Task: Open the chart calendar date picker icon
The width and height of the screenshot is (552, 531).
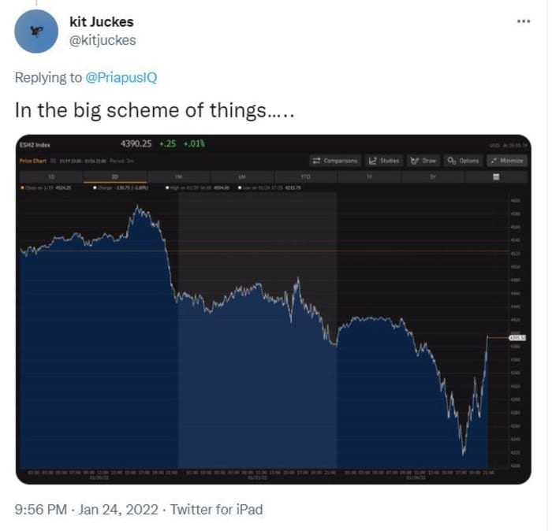Action: point(495,177)
